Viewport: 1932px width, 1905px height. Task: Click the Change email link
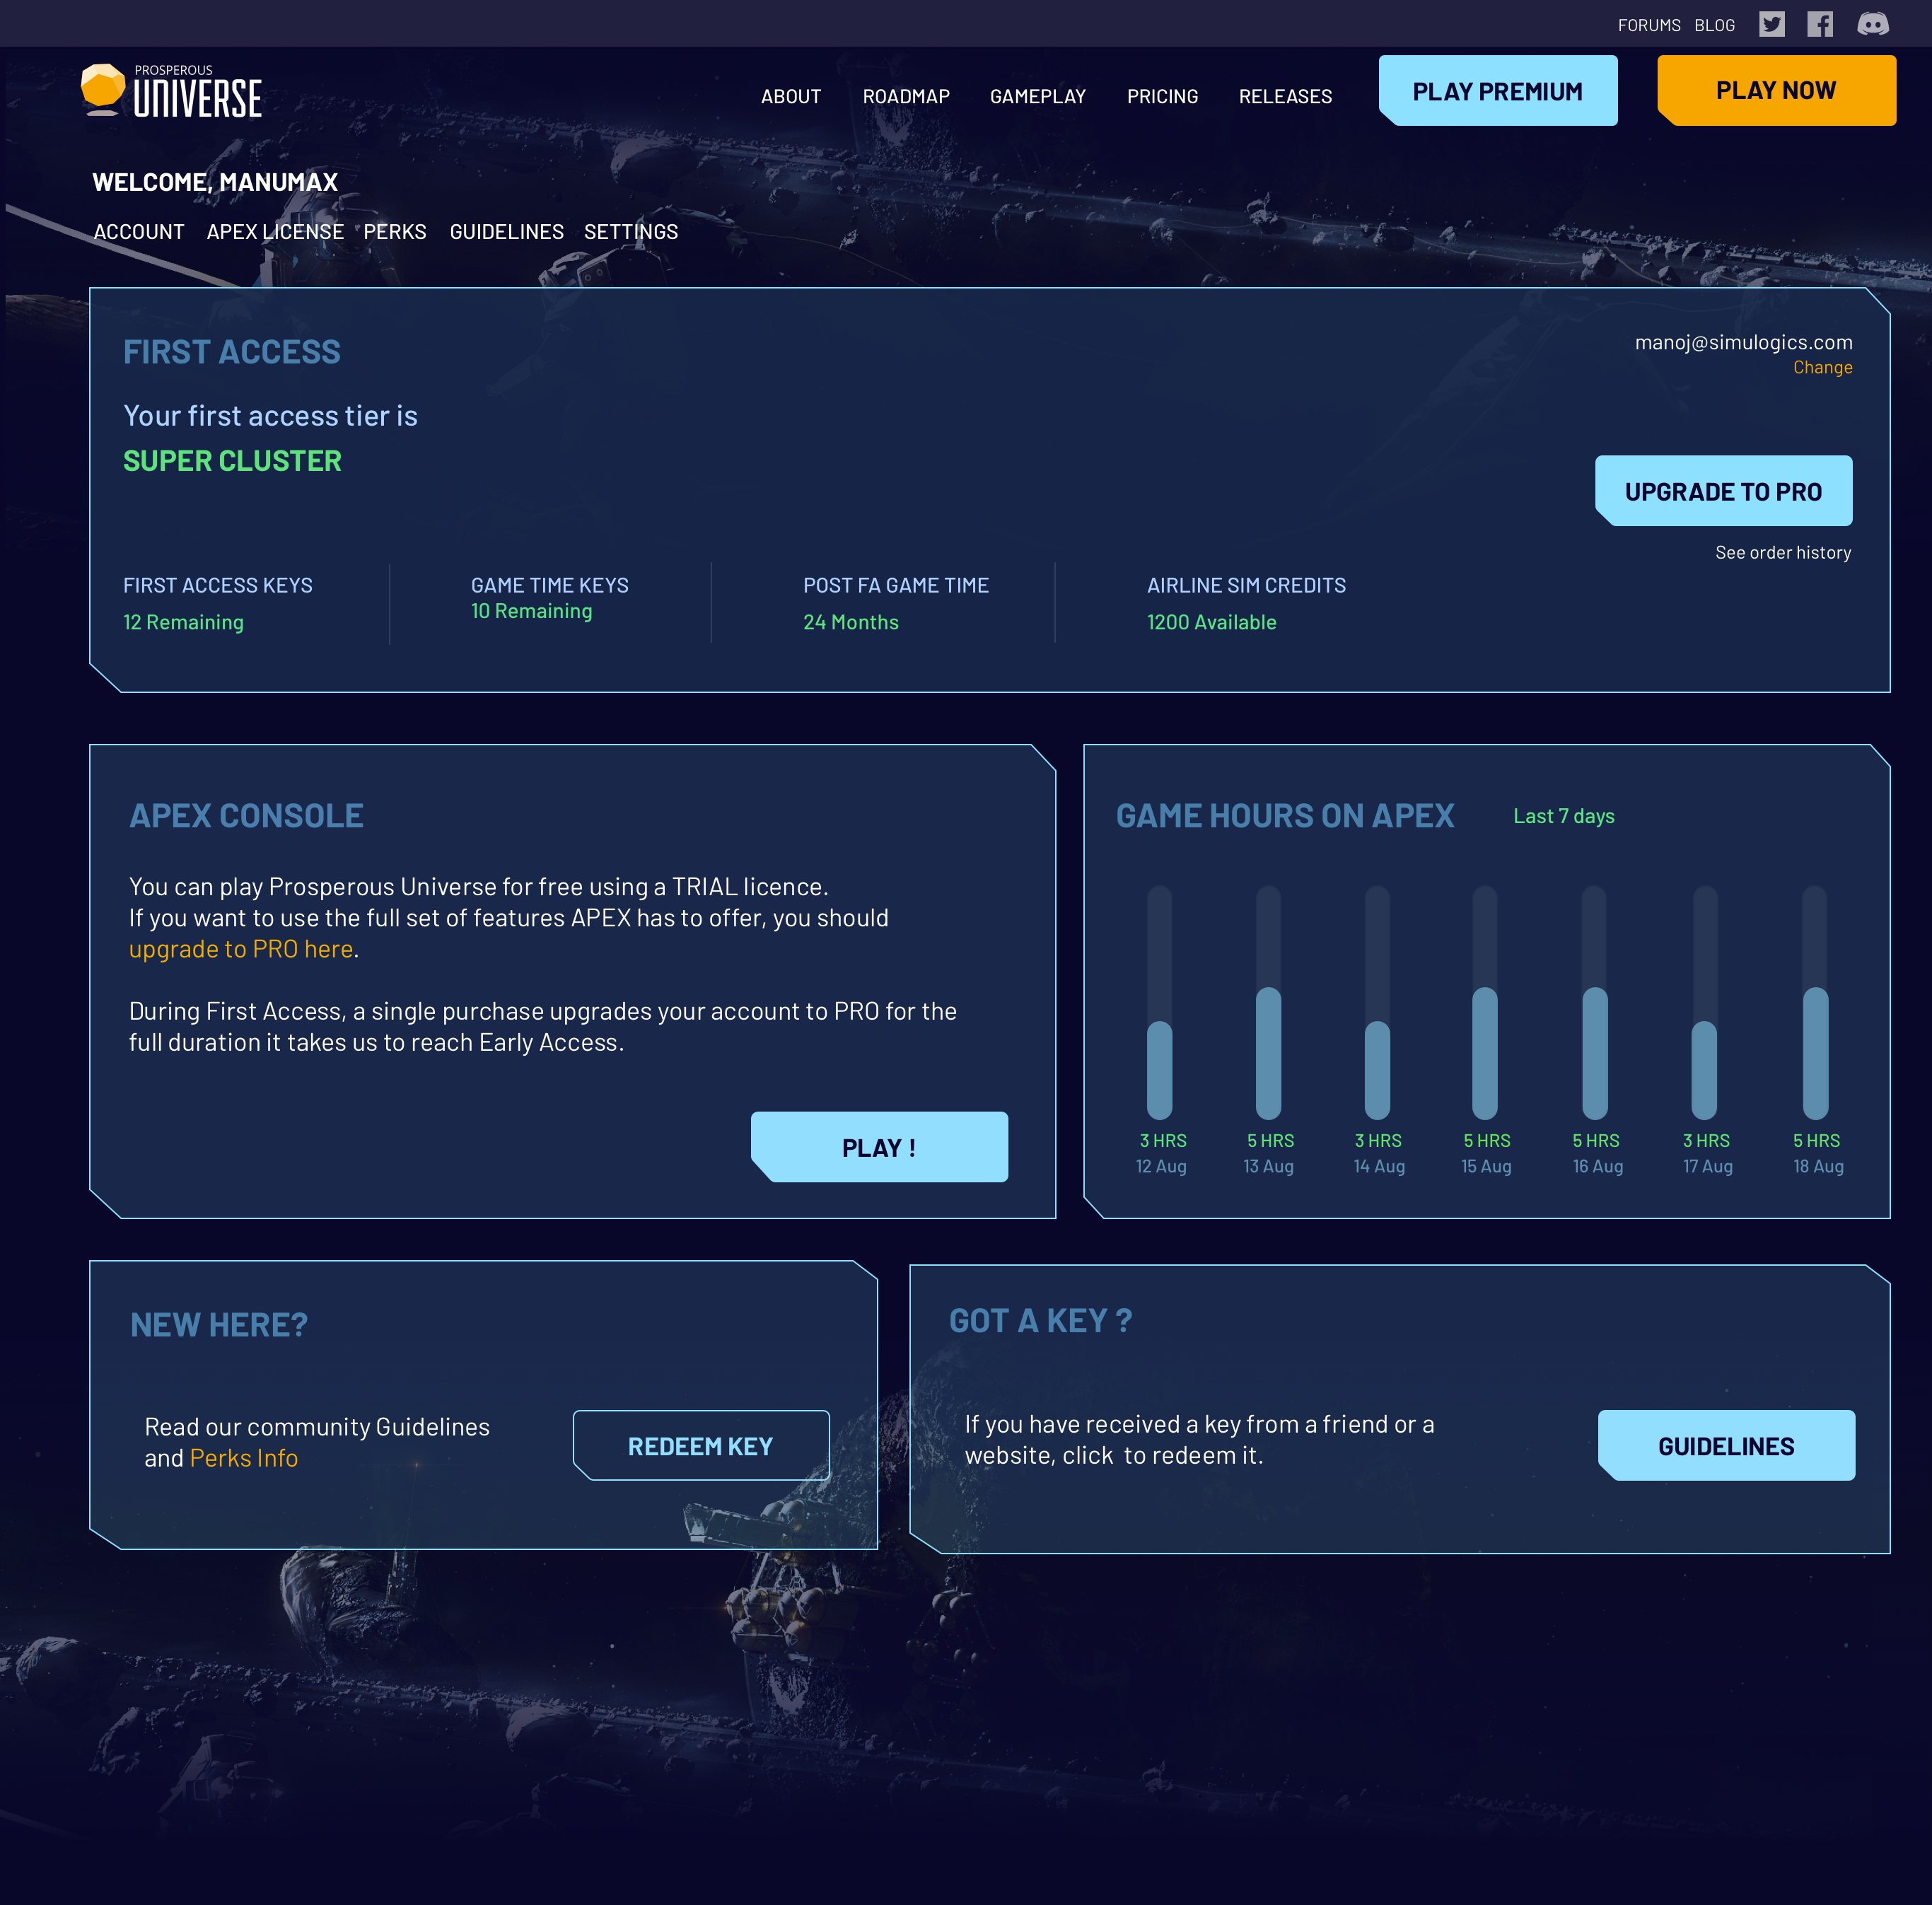(x=1822, y=367)
